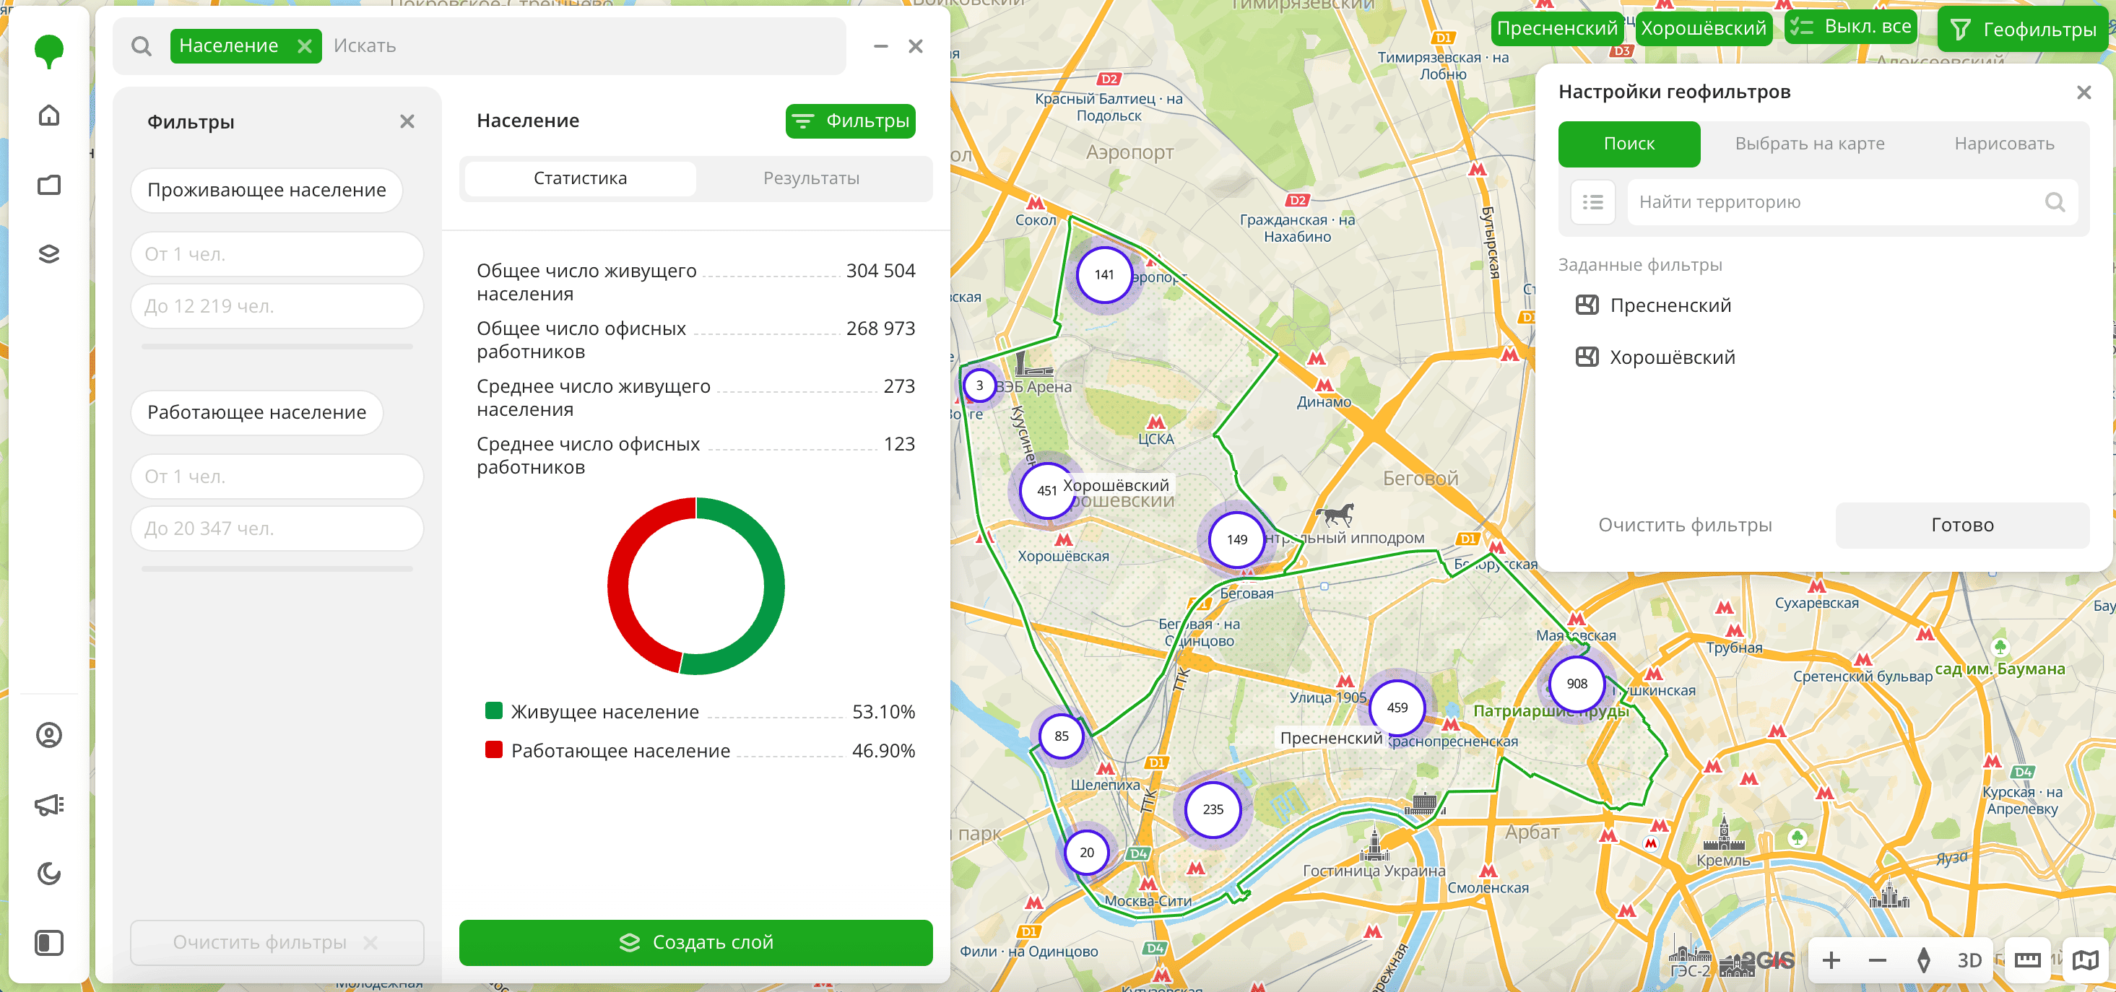This screenshot has height=992, width=2116.
Task: Open territory list icon beside search
Action: pos(1592,202)
